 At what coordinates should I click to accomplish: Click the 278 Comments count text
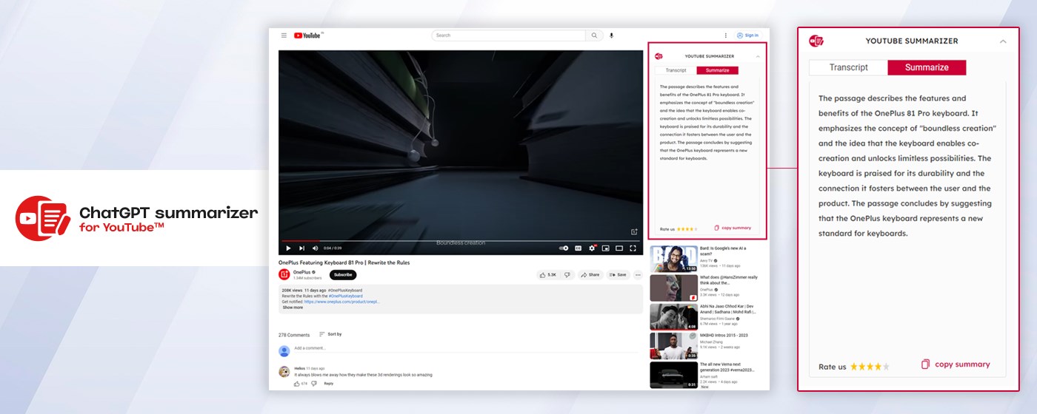(x=294, y=335)
